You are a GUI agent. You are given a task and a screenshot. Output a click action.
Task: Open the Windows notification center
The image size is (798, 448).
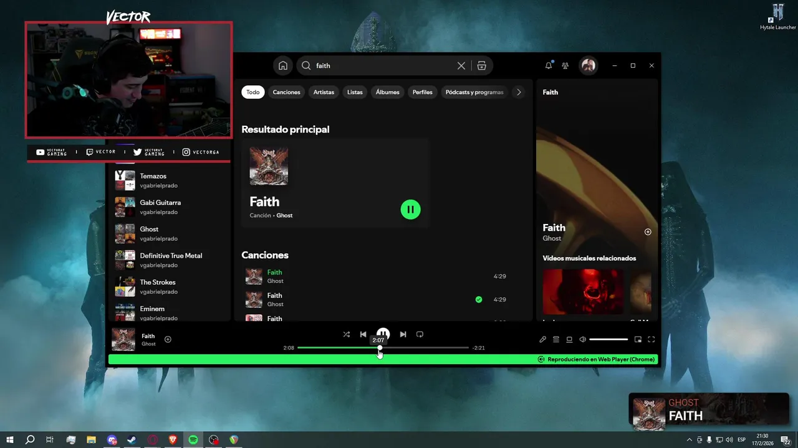[786, 440]
